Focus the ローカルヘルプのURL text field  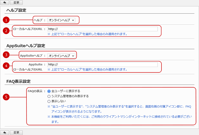(102, 29)
